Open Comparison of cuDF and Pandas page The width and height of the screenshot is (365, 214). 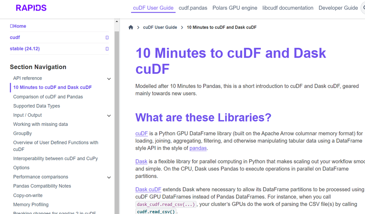[x=48, y=96]
